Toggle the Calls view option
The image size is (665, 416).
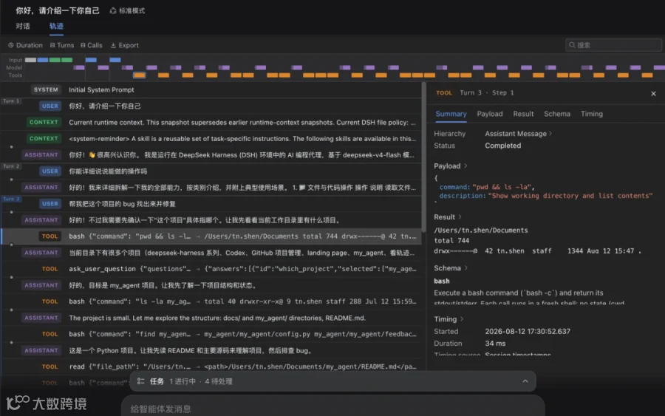(x=91, y=45)
